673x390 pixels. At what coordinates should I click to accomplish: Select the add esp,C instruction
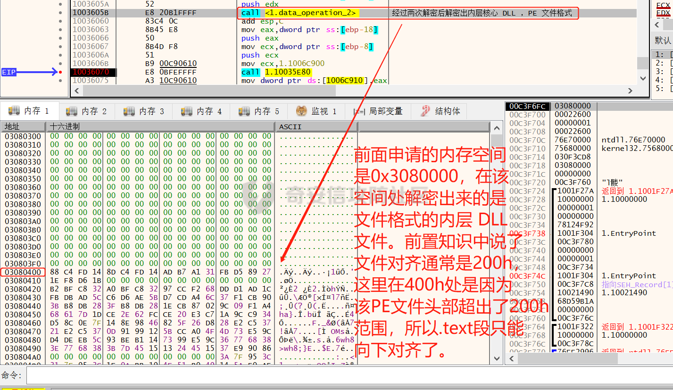(262, 21)
